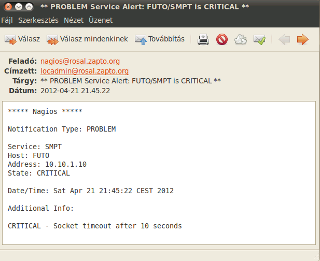The width and height of the screenshot is (320, 261).
Task: Click the Válasz button label
Action: (29, 39)
